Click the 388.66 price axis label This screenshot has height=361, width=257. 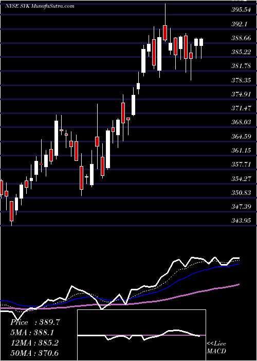point(241,38)
